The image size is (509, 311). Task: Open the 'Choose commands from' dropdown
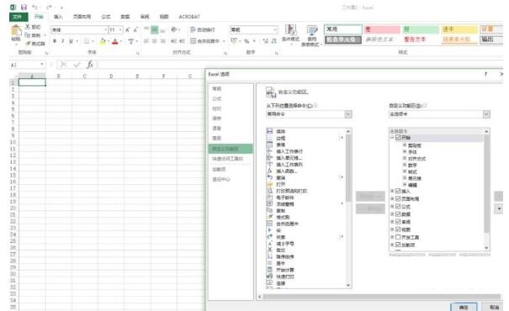(309, 114)
